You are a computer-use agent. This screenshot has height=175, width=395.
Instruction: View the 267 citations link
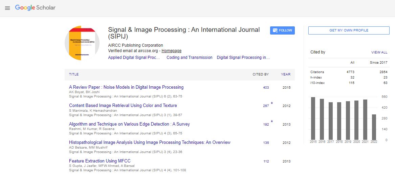266,106
